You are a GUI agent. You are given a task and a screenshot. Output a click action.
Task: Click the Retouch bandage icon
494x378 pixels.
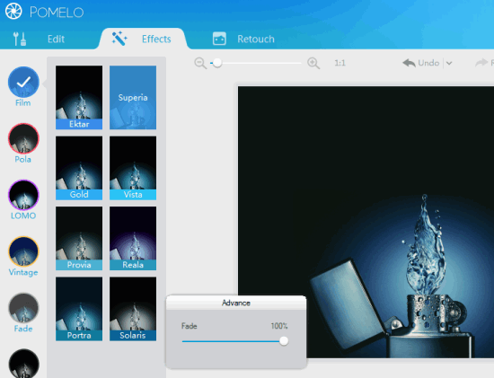pos(219,39)
